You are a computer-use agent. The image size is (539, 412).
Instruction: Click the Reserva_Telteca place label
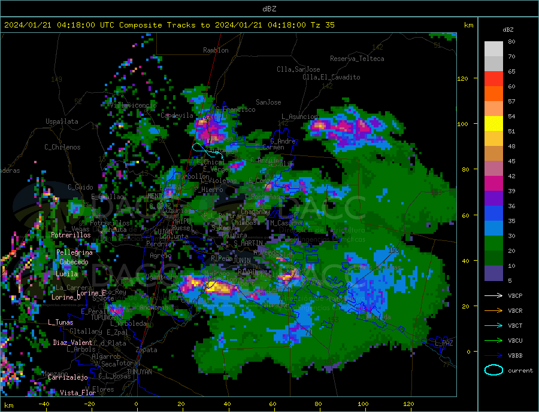(357, 59)
